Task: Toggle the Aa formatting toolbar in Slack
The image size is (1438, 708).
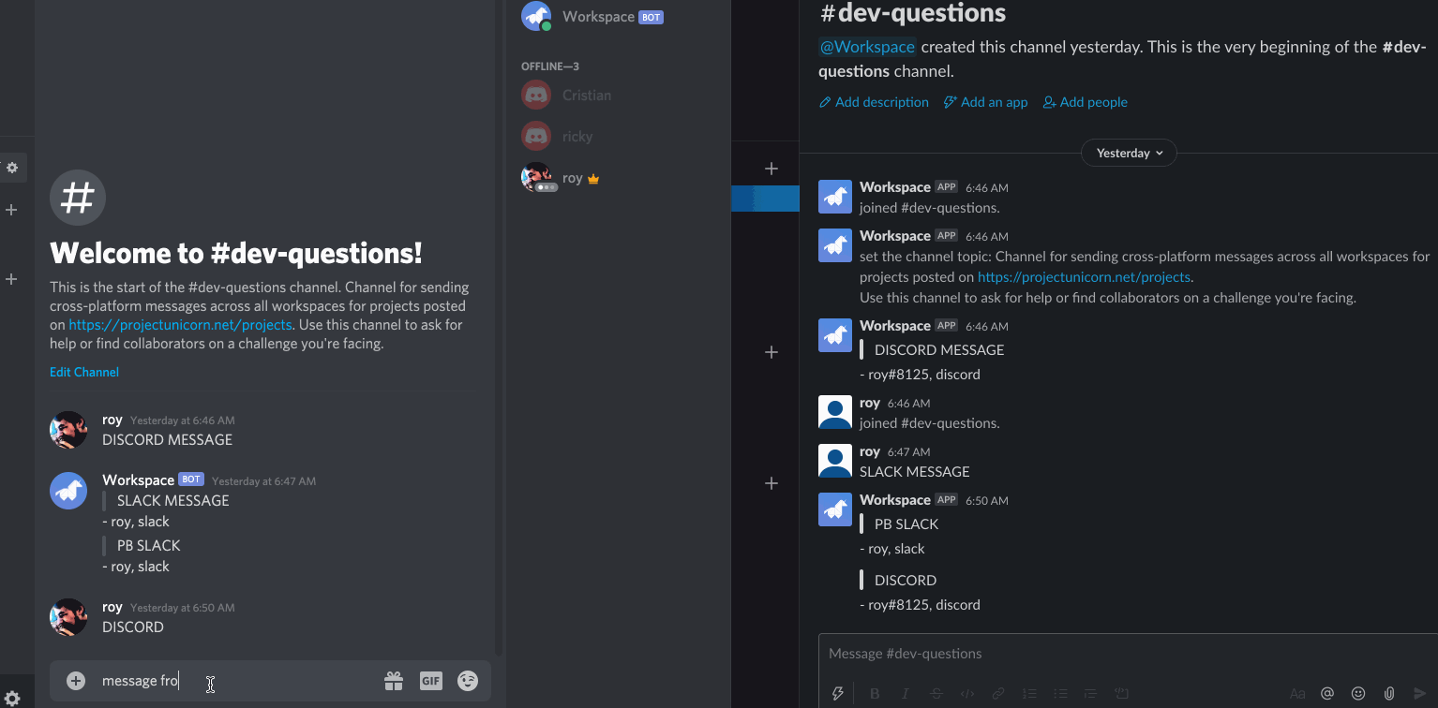Action: 1297,694
